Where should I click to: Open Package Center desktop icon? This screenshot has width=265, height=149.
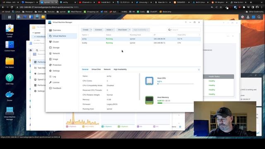(10, 30)
